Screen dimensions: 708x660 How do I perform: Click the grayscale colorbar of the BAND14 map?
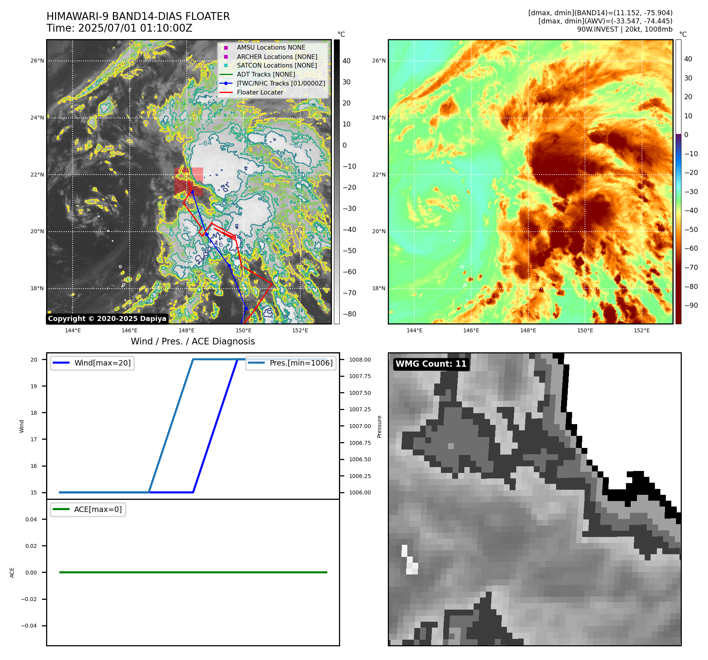[x=337, y=182]
